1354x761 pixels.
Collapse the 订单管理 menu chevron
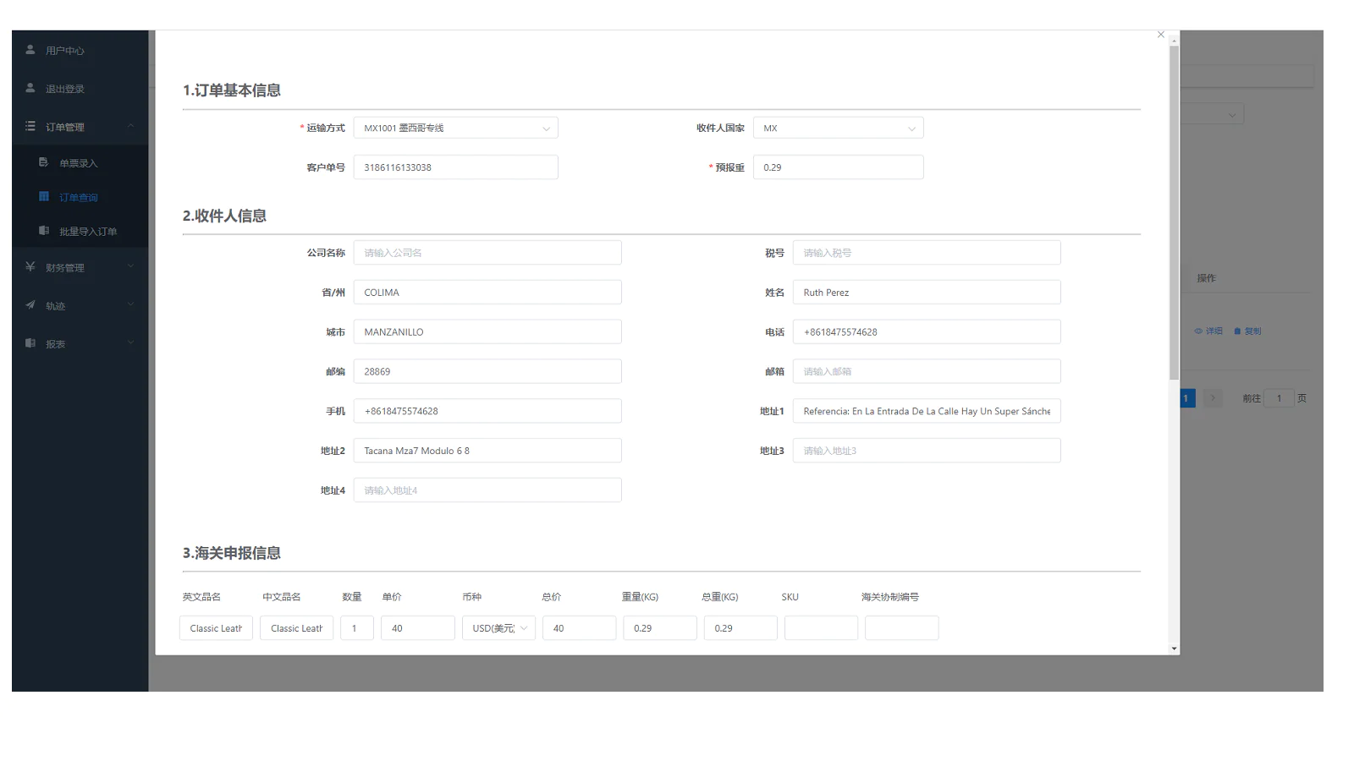point(131,126)
